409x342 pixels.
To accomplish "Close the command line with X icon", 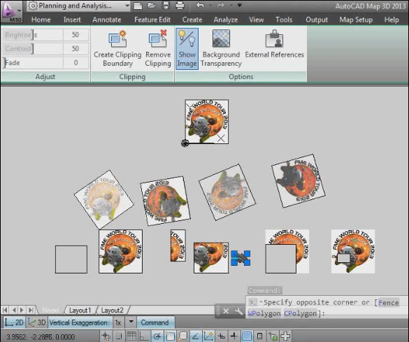I will pyautogui.click(x=226, y=311).
